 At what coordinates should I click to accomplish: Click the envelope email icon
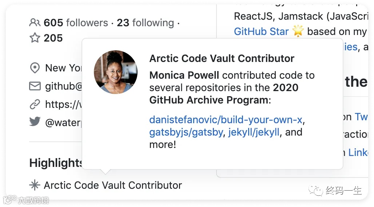(x=35, y=86)
